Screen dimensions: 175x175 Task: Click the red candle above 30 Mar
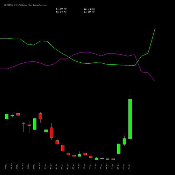pos(40,116)
